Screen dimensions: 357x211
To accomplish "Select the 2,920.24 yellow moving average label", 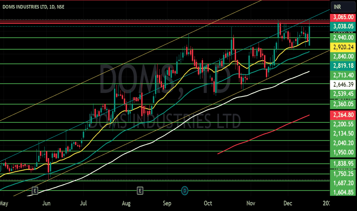I will coord(343,47).
